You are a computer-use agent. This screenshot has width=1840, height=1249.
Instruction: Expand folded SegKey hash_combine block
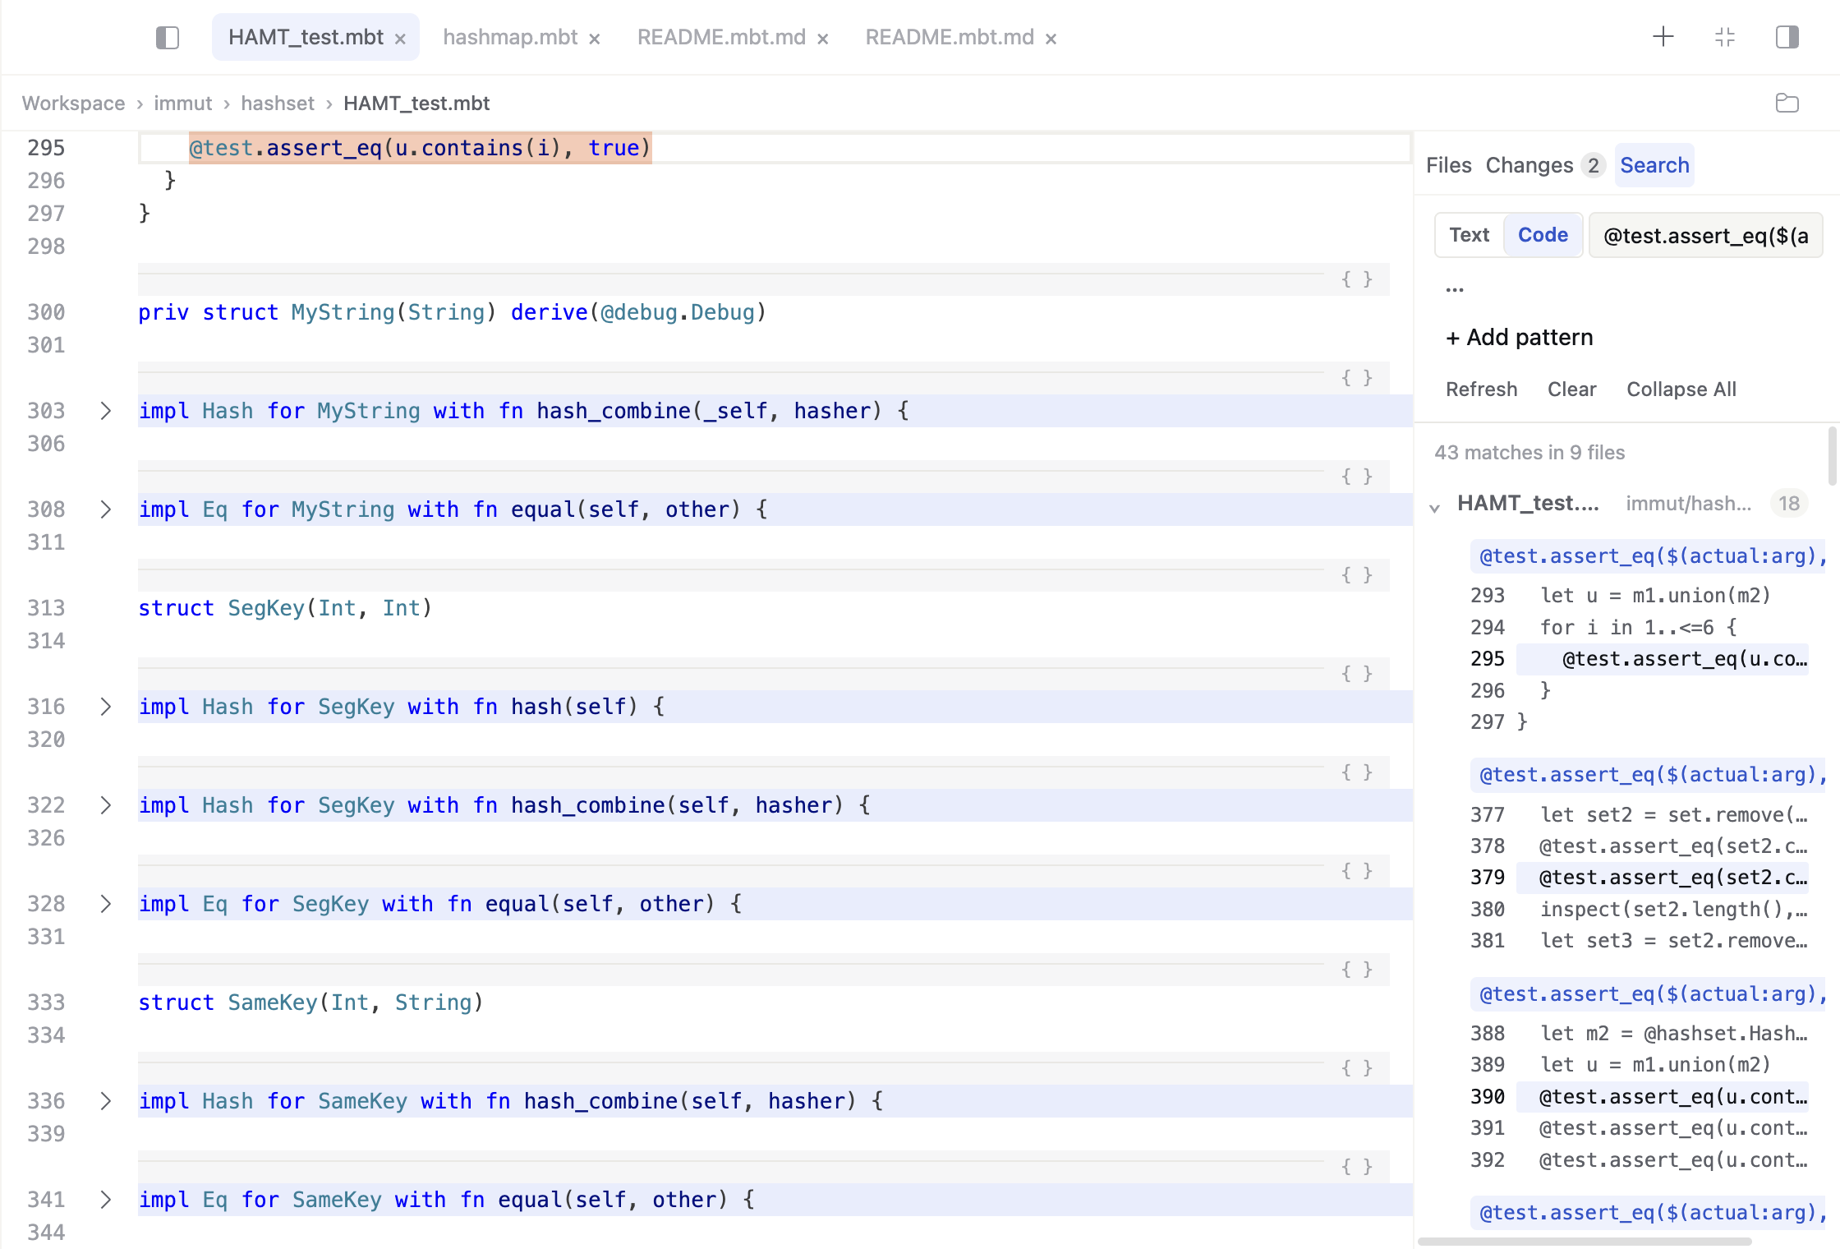coord(105,805)
